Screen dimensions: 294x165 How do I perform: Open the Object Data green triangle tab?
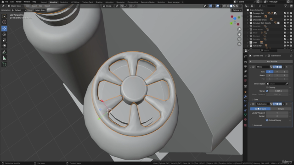245,115
